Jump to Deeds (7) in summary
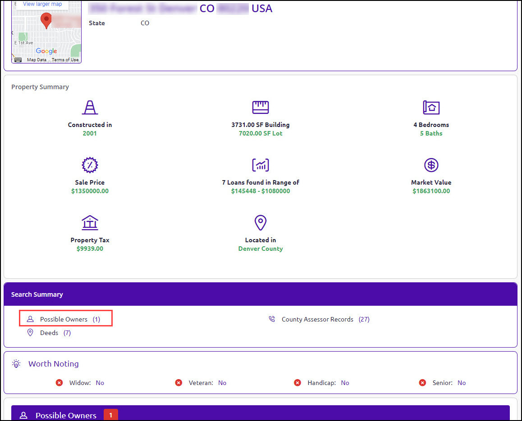The height and width of the screenshot is (421, 522). coord(55,333)
